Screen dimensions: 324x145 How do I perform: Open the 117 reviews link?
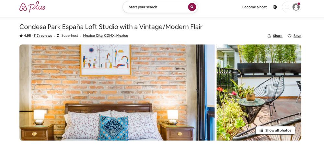tap(43, 35)
